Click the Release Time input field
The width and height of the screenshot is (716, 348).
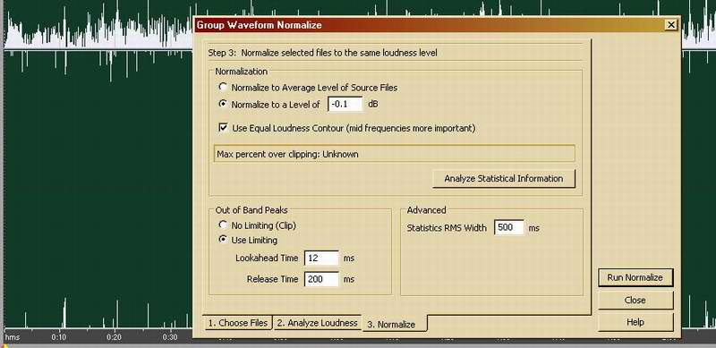tap(321, 279)
